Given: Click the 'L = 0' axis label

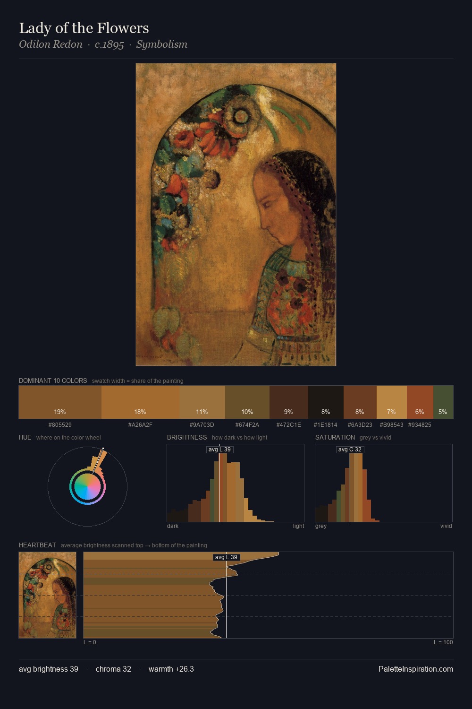Looking at the screenshot, I should pyautogui.click(x=90, y=642).
